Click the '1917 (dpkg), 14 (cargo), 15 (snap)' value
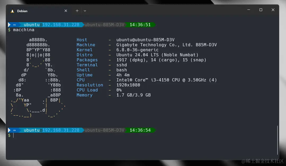This screenshot has width=286, height=166. [x=161, y=60]
